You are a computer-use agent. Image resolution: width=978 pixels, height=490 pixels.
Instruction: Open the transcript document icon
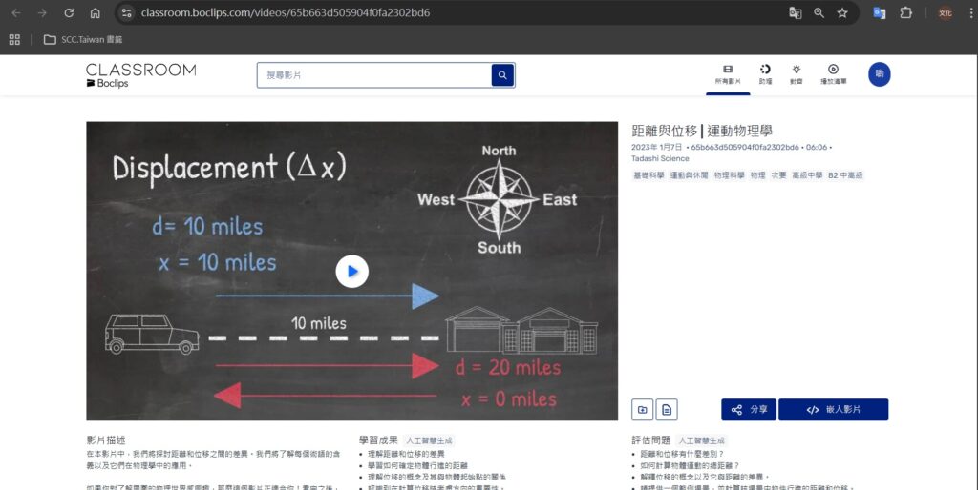[667, 410]
